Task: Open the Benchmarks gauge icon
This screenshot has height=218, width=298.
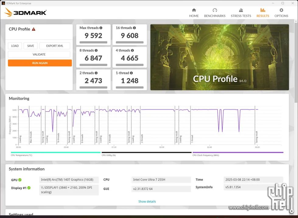Action: click(x=215, y=10)
